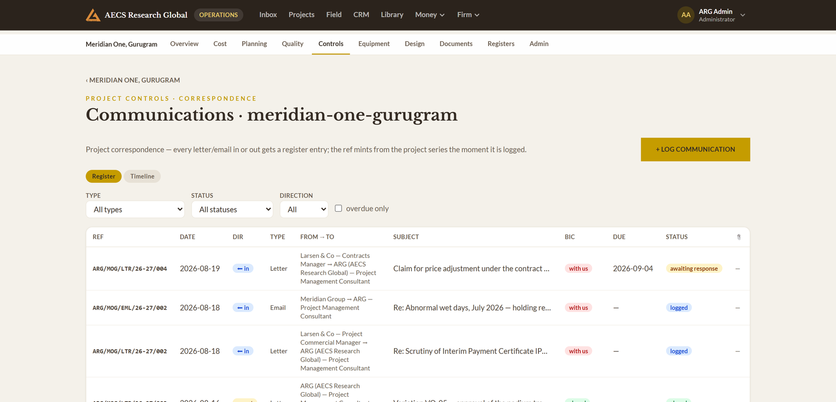Screen dimensions: 836x402
Task: Select the Controls tab
Action: click(x=331, y=44)
